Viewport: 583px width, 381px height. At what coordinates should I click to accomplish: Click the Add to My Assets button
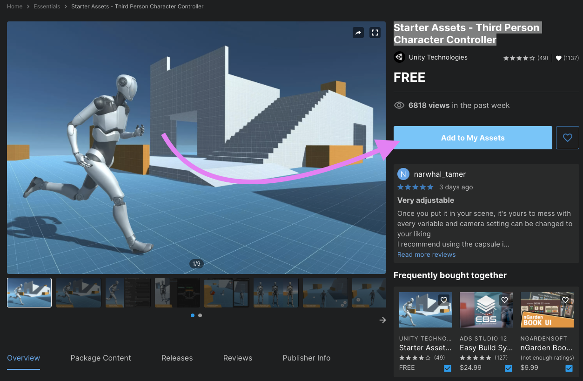(473, 138)
